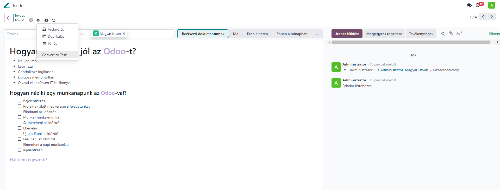Check the Szünetelteni az időzítőt checkbox
500x190 pixels.
(20, 122)
